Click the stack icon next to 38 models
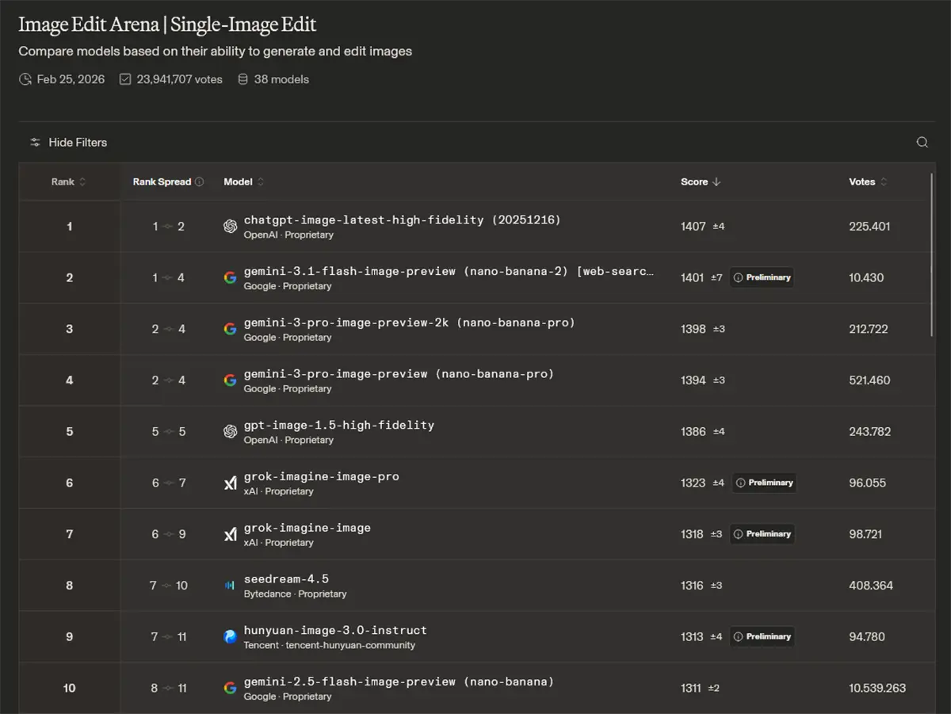Viewport: 951px width, 714px height. point(242,79)
